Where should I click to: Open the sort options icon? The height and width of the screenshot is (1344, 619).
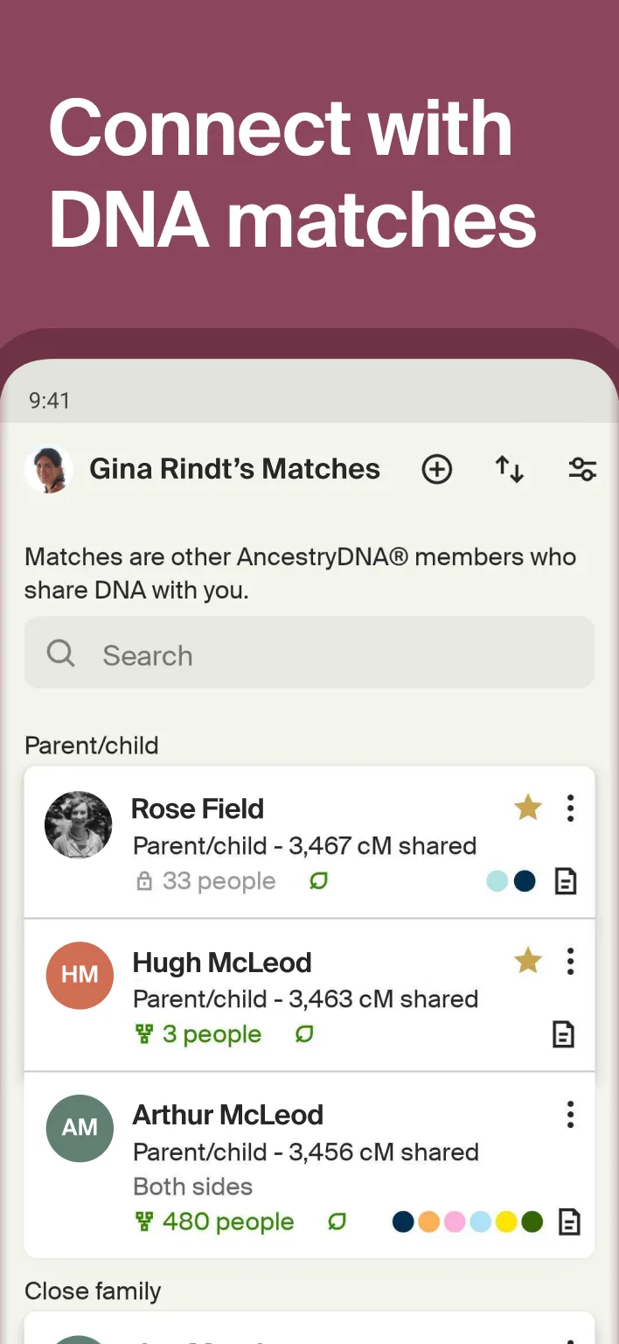(510, 469)
